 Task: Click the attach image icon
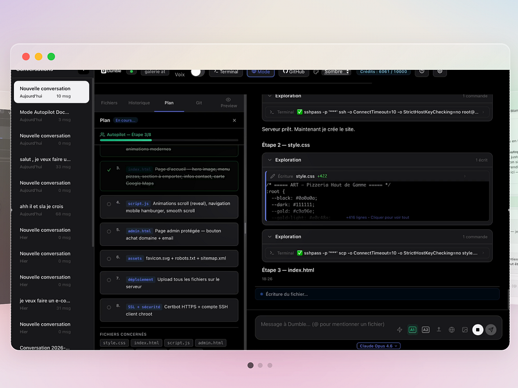[x=465, y=330]
